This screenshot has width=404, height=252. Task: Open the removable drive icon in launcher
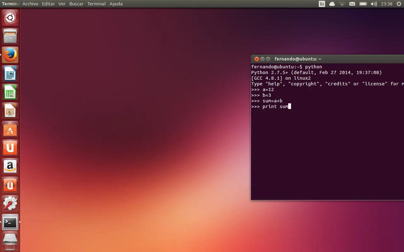(10, 241)
